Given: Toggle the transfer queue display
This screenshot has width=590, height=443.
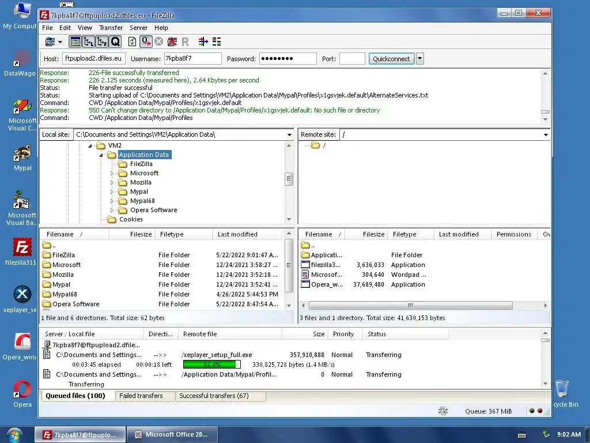Looking at the screenshot, I should (x=115, y=42).
